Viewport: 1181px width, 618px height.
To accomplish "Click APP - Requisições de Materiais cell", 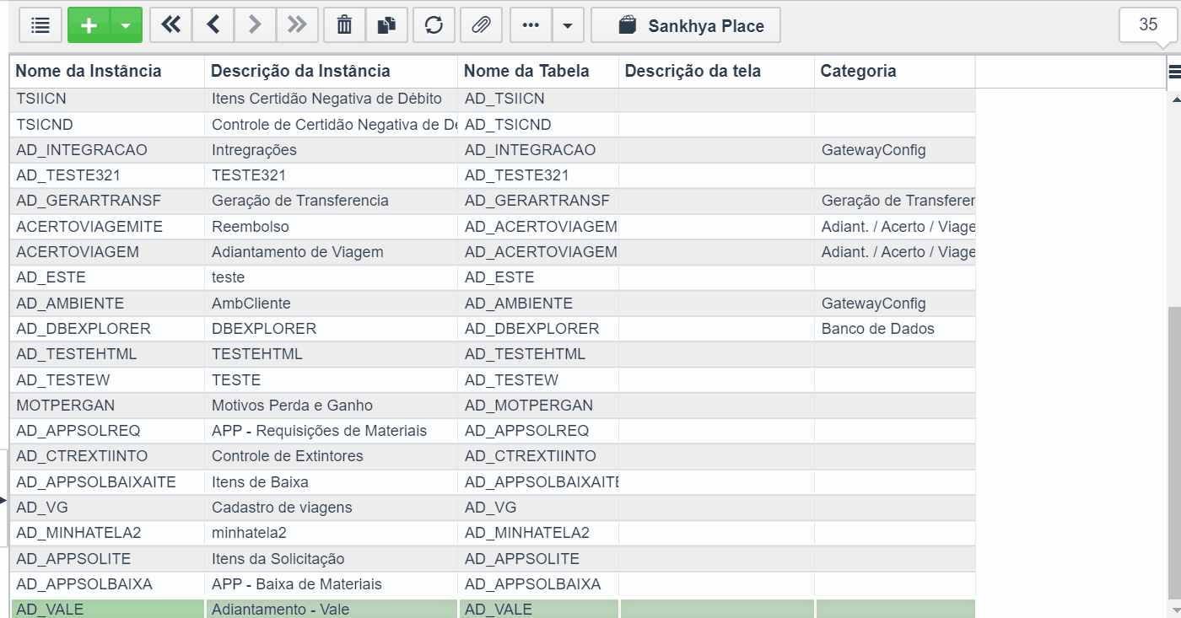I will coord(332,431).
